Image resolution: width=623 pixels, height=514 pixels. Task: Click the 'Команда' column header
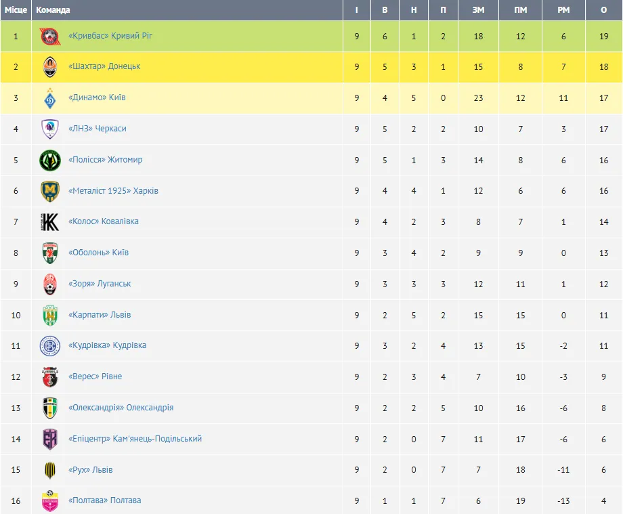click(x=53, y=10)
